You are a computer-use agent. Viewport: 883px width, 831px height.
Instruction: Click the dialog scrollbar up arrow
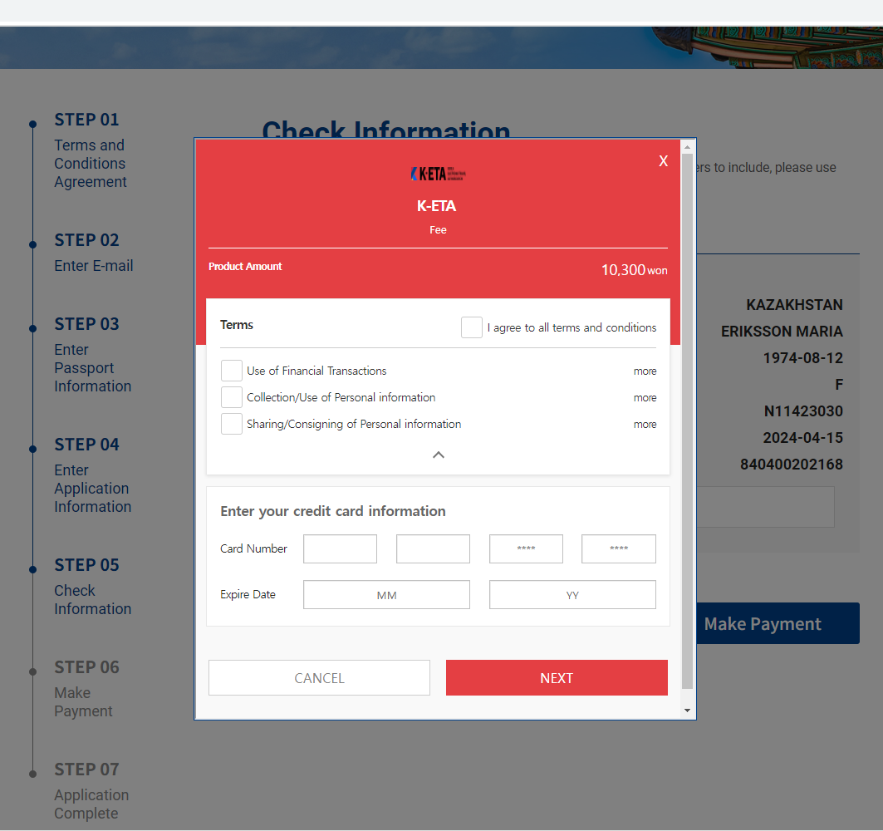pos(687,147)
